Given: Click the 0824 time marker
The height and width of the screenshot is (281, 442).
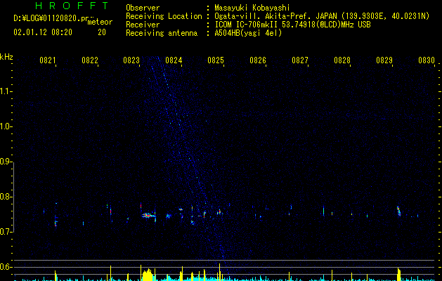Looking at the screenshot, I should (x=174, y=60).
